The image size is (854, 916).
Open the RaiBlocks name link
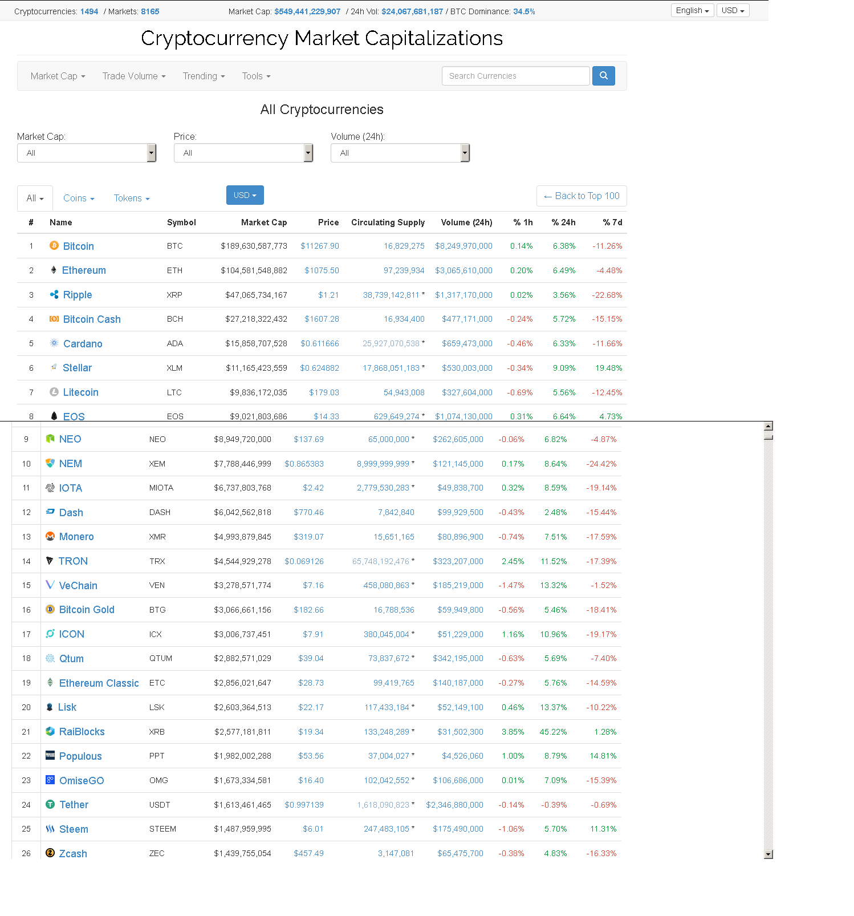click(82, 732)
